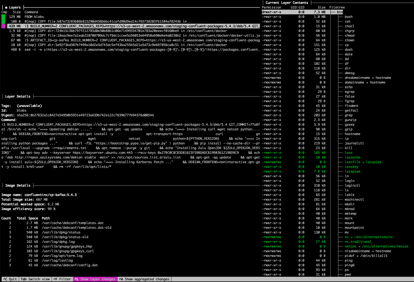The height and width of the screenshot is (282, 414).
Task: Enable Show layer changes mode
Action: 95,279
